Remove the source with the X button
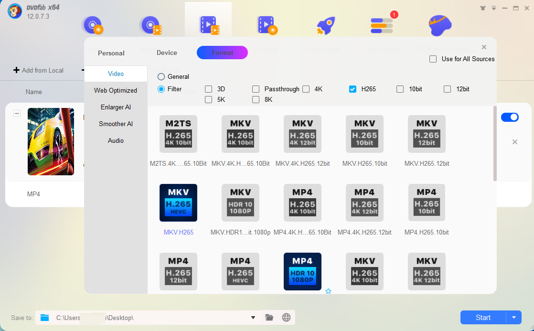This screenshot has width=534, height=331. pyautogui.click(x=515, y=142)
